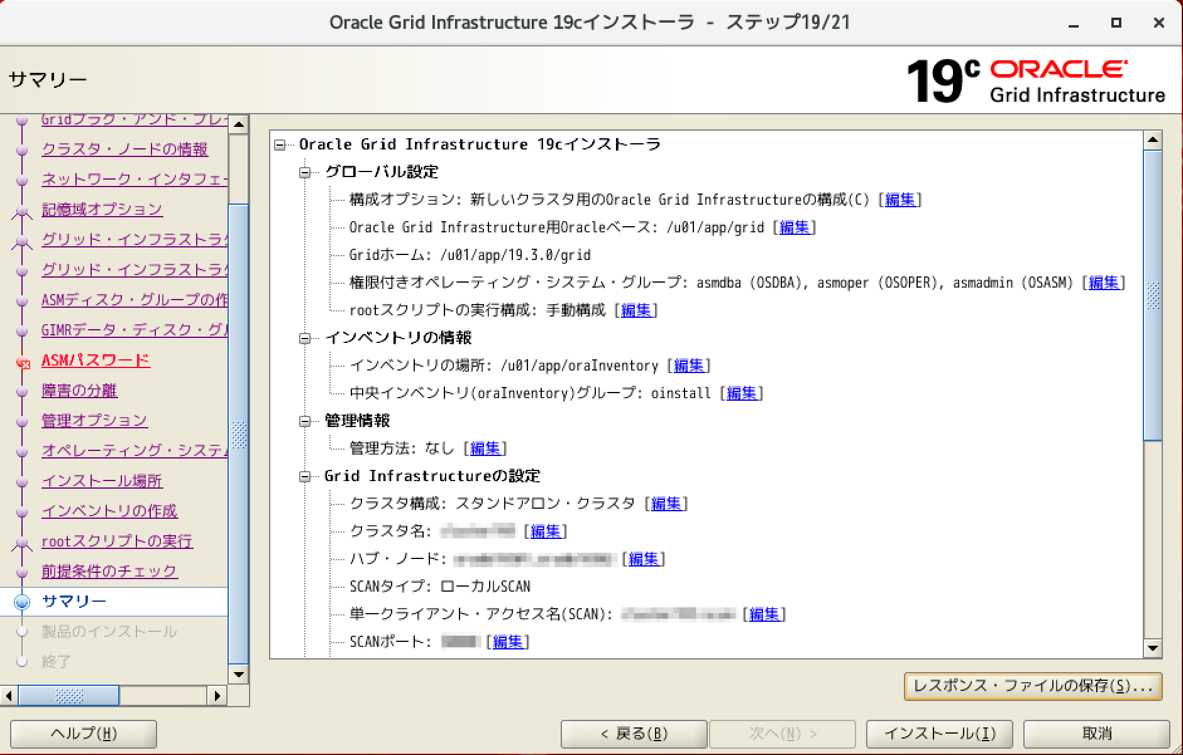This screenshot has height=755, width=1183.
Task: Open the ASMパスワード step marked with error
Action: pyautogui.click(x=96, y=361)
